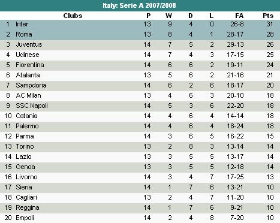Open Fiorentina team row
Screen dimensions: 280x223
[x=140, y=65]
